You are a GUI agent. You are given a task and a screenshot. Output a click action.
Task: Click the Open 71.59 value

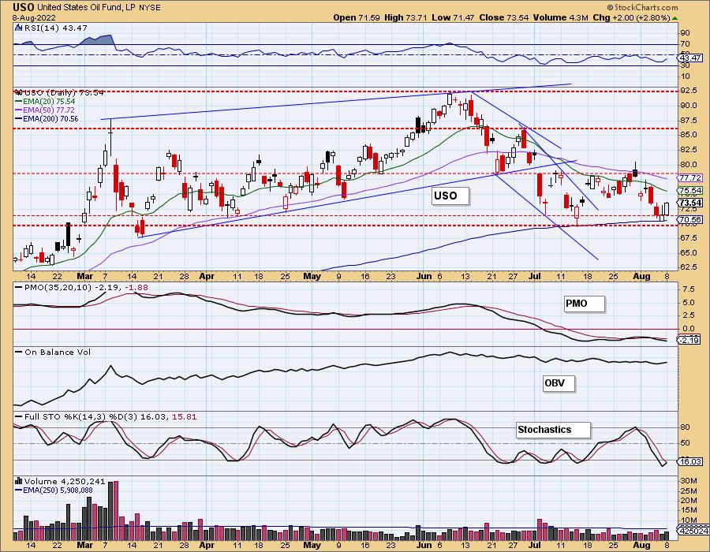point(357,17)
